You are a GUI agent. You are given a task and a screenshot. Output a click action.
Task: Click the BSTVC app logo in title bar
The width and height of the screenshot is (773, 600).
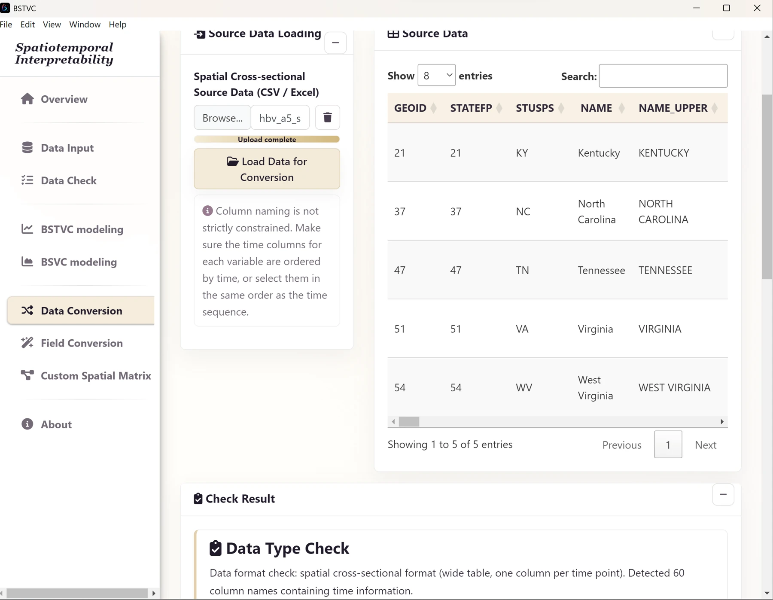point(5,8)
